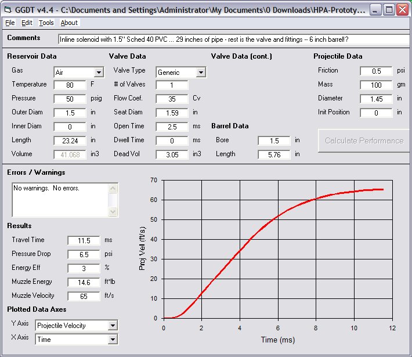Expand the Gas type dropdown
The width and height of the screenshot is (412, 357).
click(99, 73)
